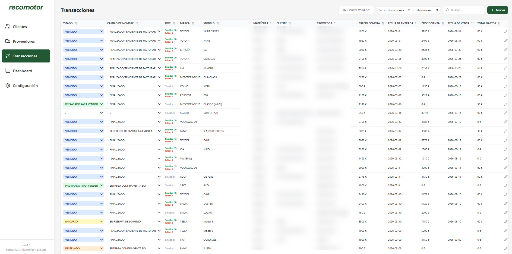512x254 pixels.
Task: Select the 6255 € purchase price cell
Action: coord(363,77)
